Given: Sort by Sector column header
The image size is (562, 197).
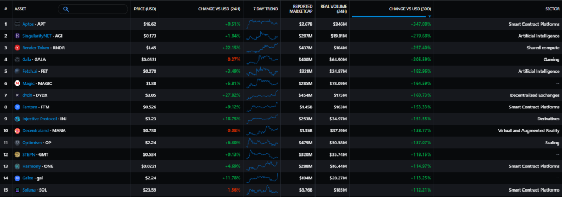Looking at the screenshot, I should click(552, 9).
